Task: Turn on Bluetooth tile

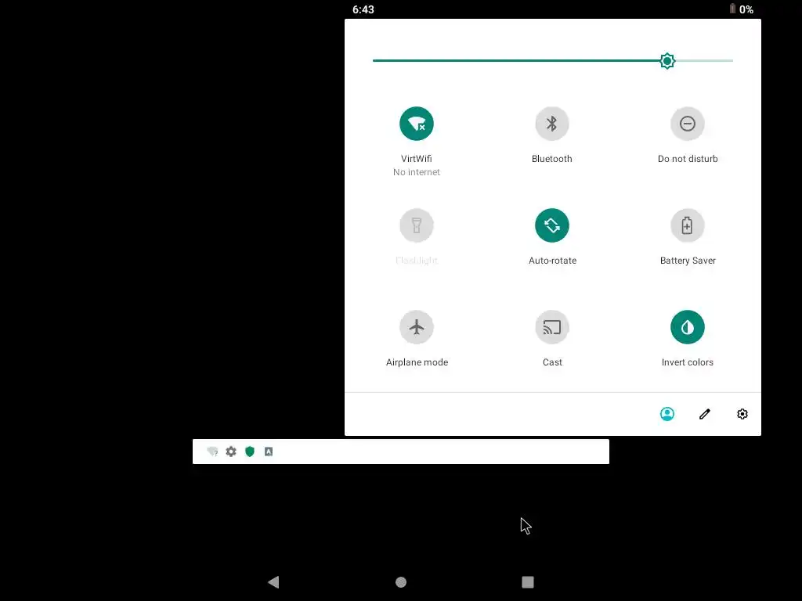Action: click(552, 124)
